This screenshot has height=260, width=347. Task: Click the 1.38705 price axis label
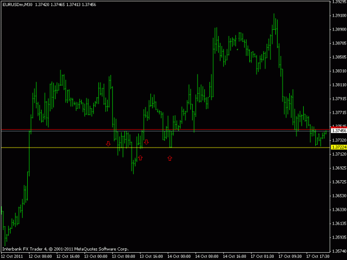(x=339, y=43)
